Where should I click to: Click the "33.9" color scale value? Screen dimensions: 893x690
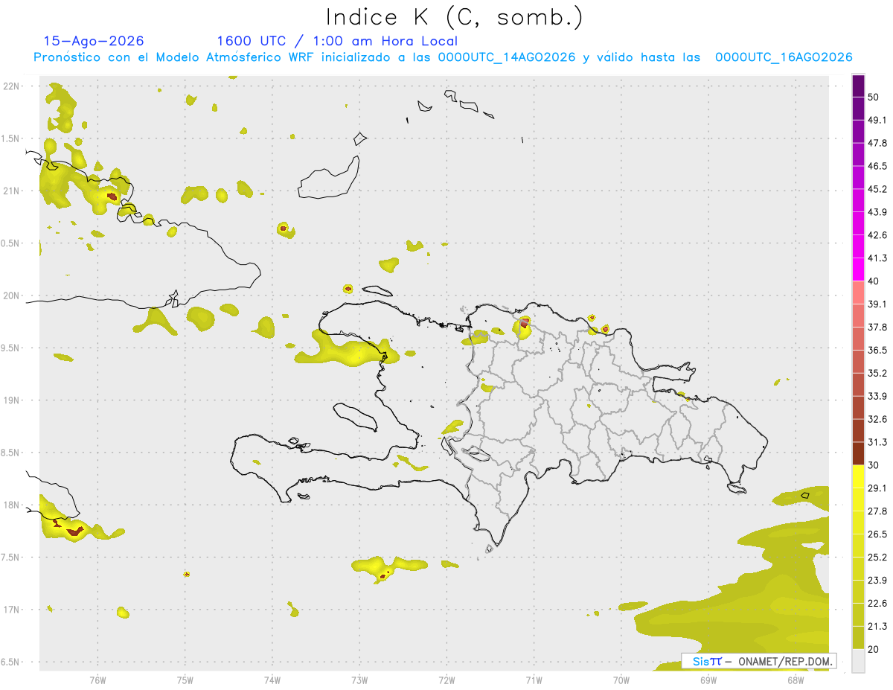coord(877,396)
